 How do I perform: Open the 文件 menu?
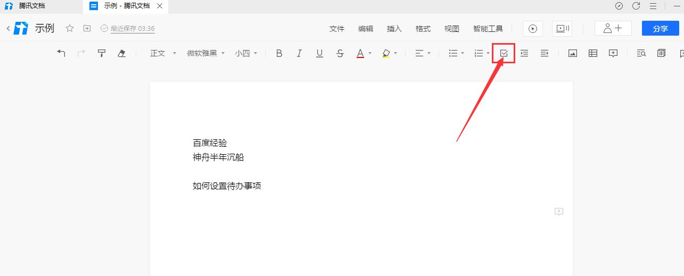click(x=337, y=29)
